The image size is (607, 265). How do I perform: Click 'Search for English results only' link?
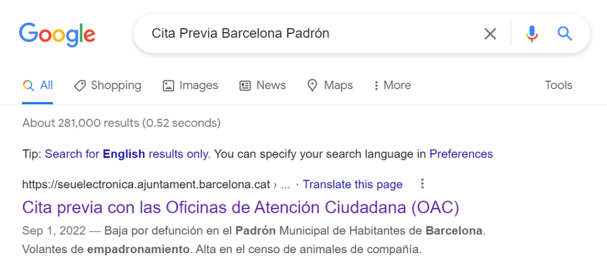(x=127, y=154)
